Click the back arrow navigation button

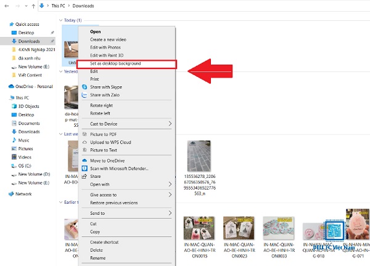pos(7,6)
